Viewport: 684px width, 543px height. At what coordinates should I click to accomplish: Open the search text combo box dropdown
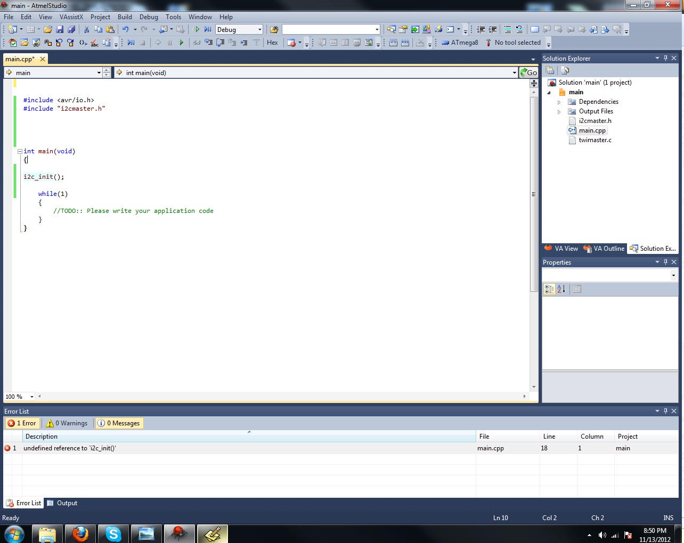pos(377,30)
